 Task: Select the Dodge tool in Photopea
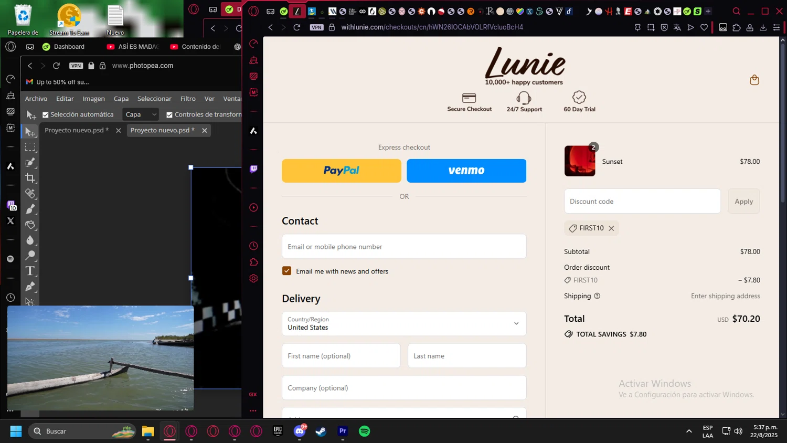coord(30,256)
